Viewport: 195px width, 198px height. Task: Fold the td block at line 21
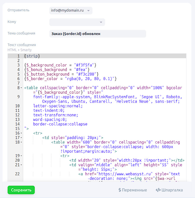[x=21, y=165]
